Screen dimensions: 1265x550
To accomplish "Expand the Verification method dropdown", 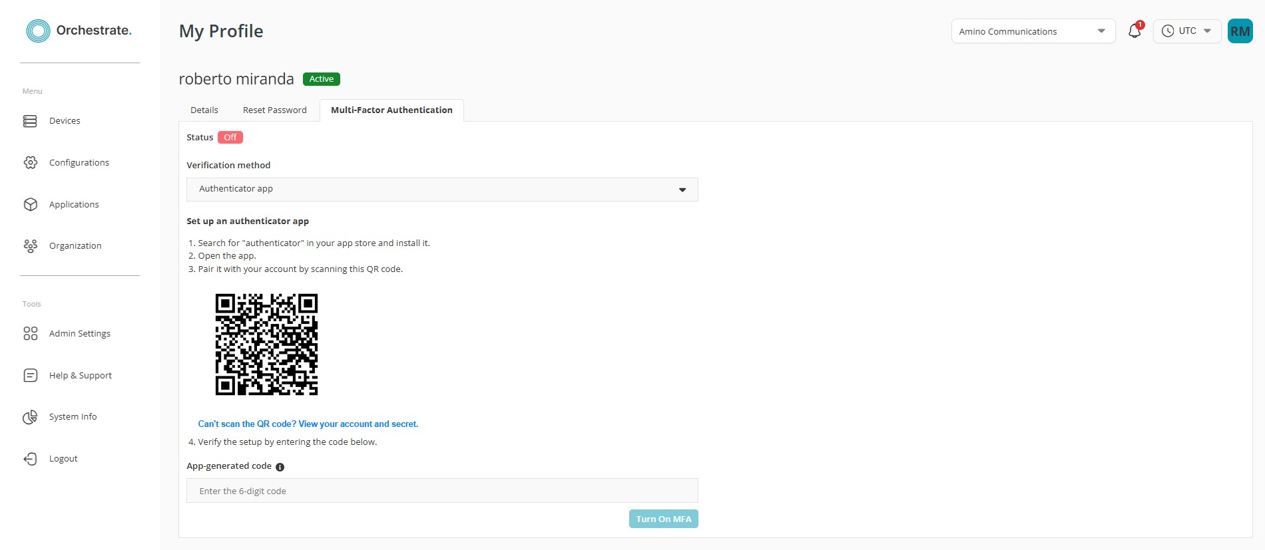I will coord(442,190).
